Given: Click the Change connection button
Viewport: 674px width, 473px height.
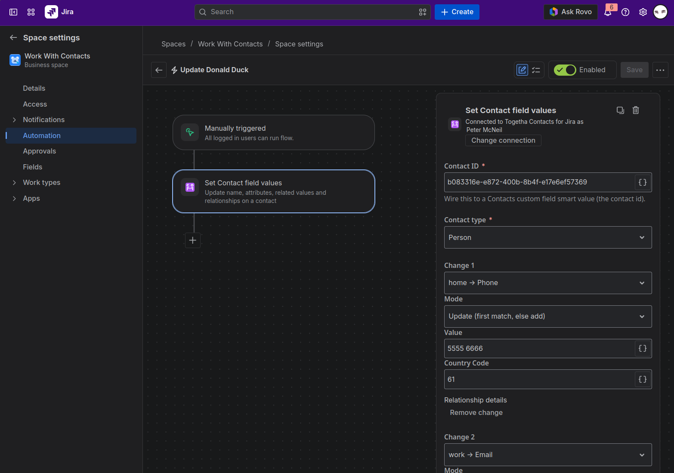Looking at the screenshot, I should coord(503,140).
